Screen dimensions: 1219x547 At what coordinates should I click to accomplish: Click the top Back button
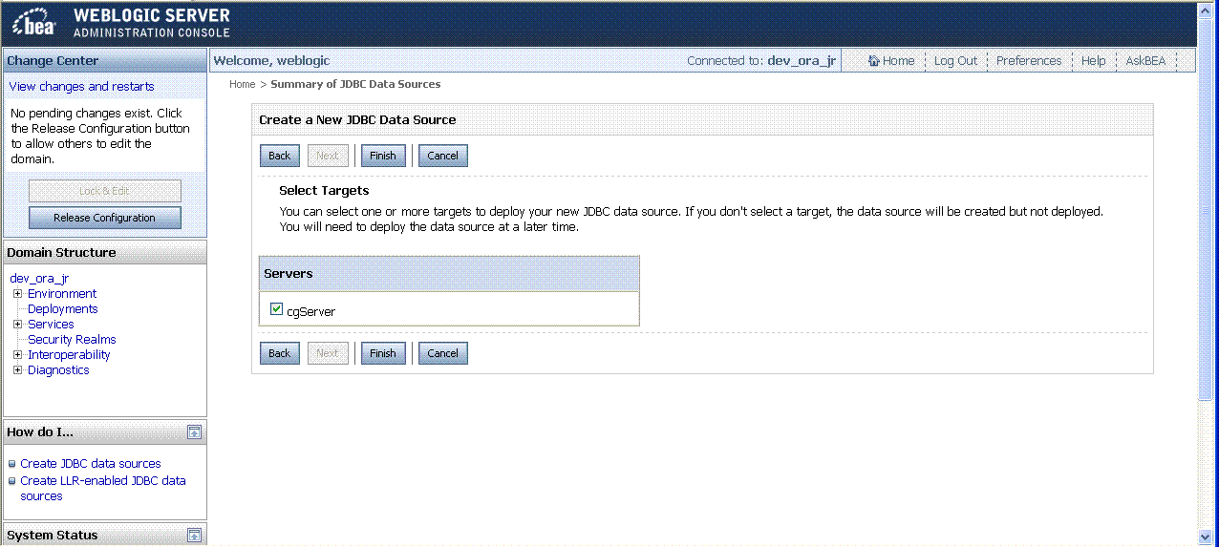click(280, 156)
